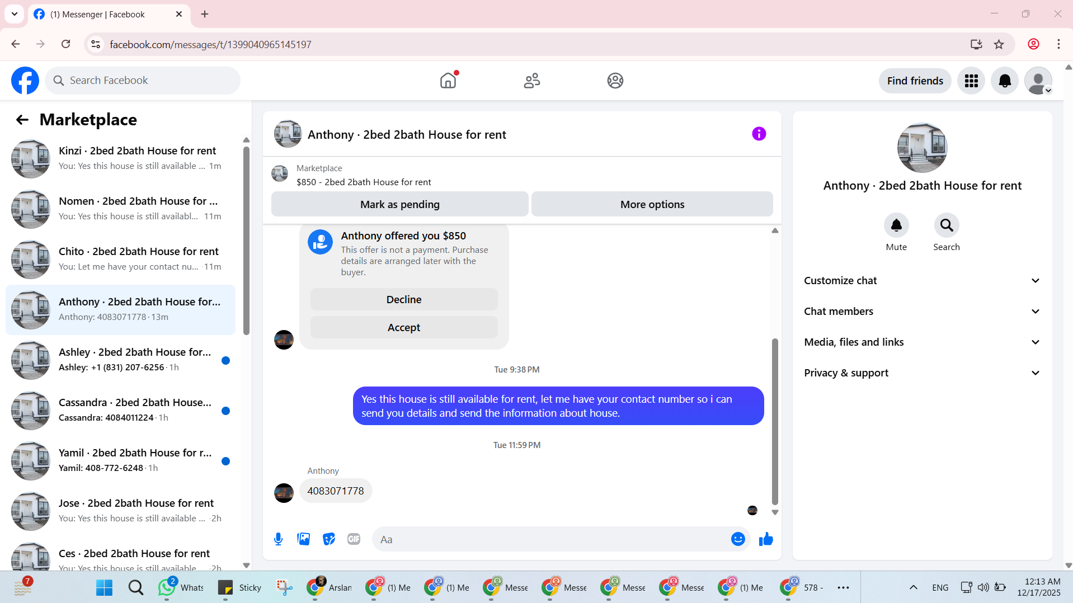
Task: View site information icon in address bar
Action: [x=96, y=44]
